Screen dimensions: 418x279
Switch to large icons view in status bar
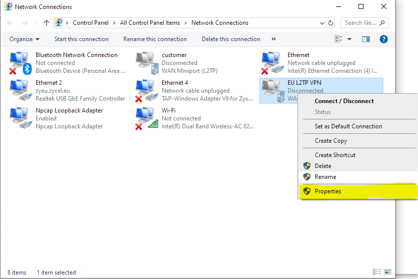click(x=387, y=272)
